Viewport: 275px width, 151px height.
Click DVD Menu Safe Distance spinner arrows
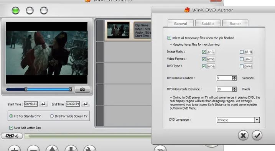[234, 89]
